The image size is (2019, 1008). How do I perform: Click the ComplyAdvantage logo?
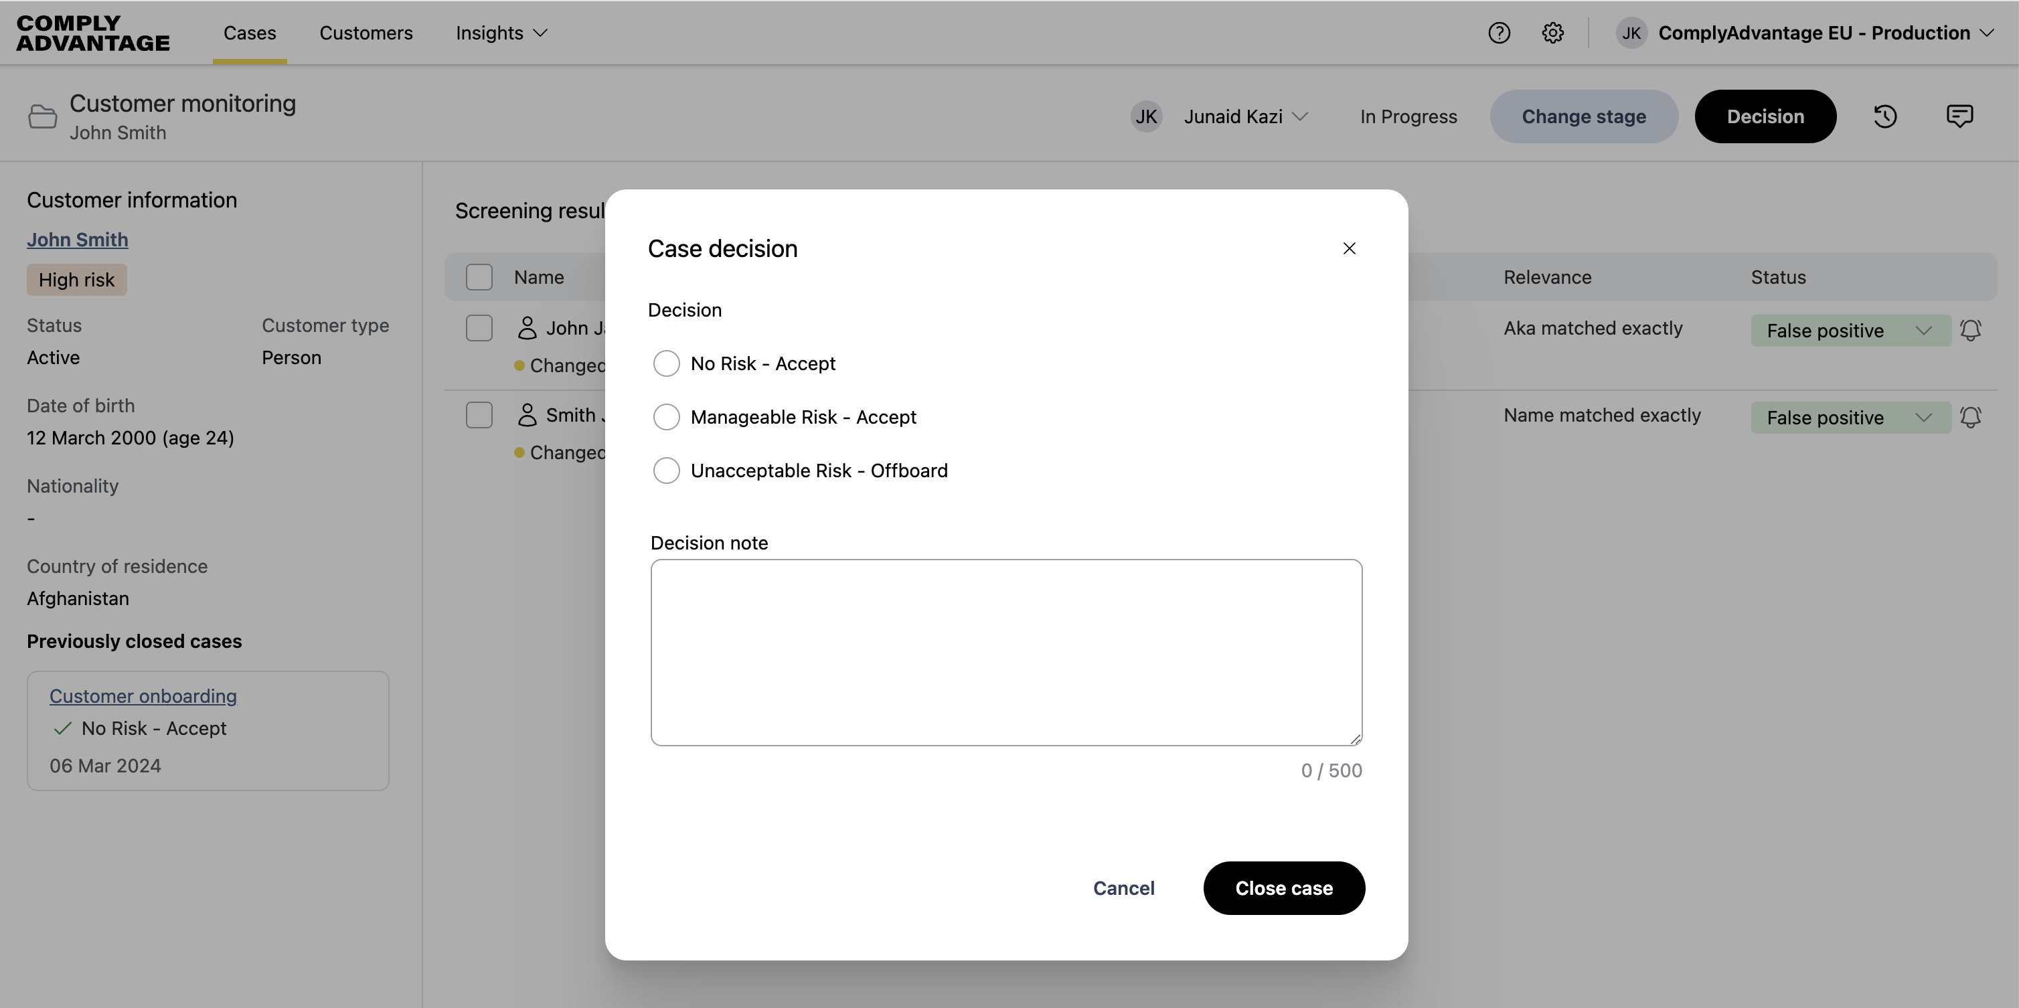pos(92,33)
